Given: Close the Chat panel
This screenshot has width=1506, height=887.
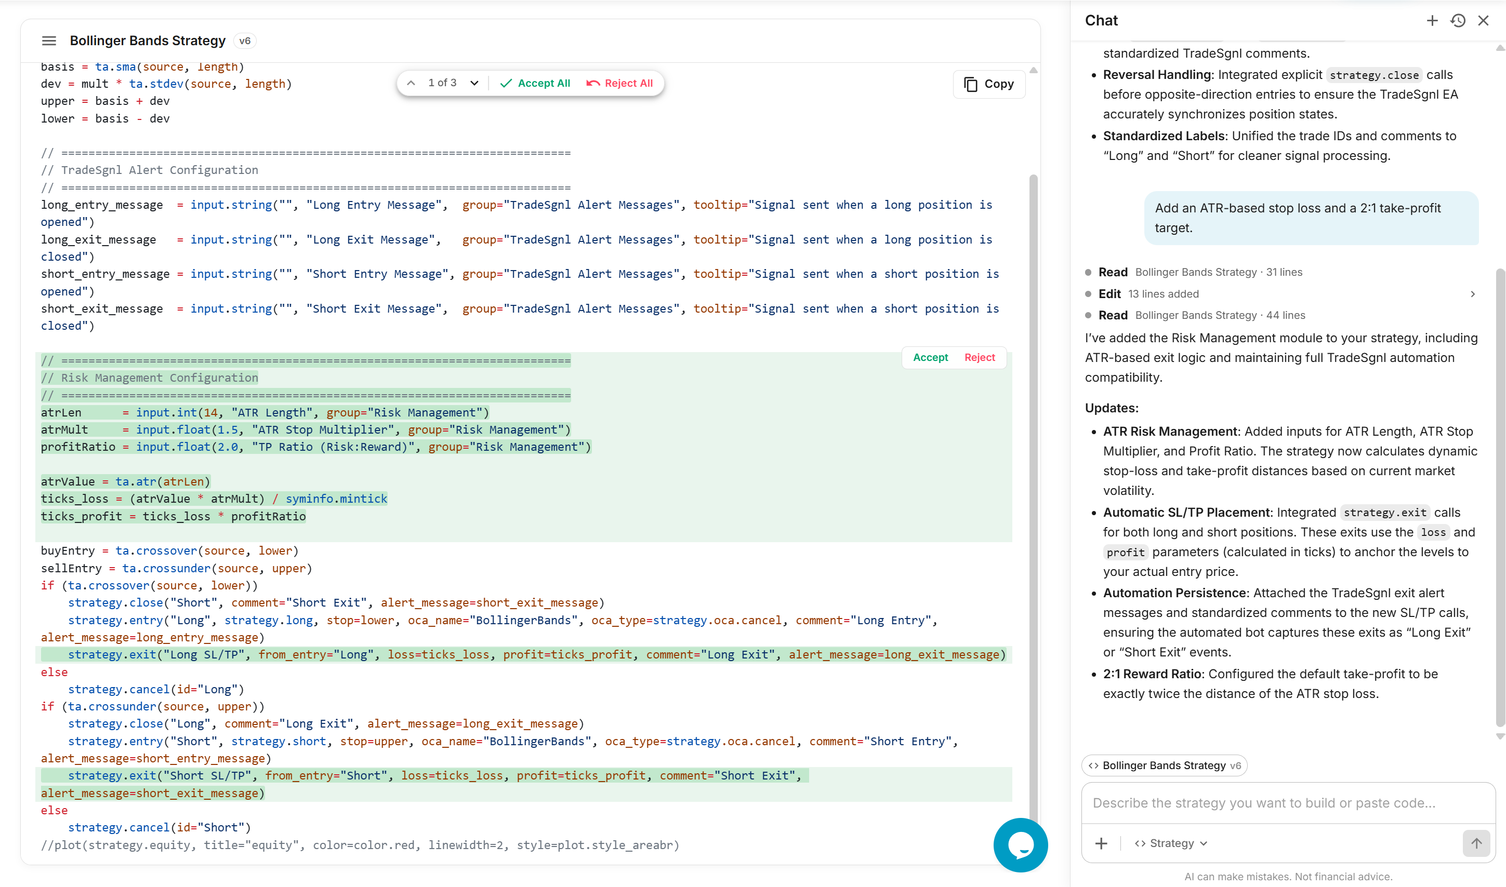Looking at the screenshot, I should (x=1483, y=20).
